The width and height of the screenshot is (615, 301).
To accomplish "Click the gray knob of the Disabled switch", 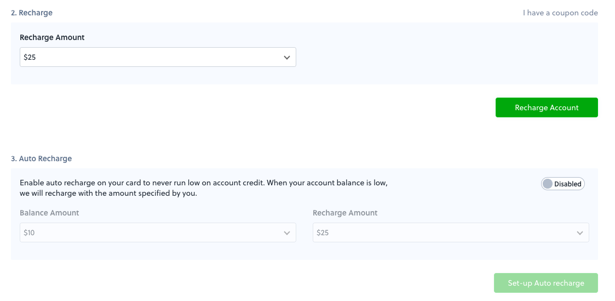I will [548, 184].
